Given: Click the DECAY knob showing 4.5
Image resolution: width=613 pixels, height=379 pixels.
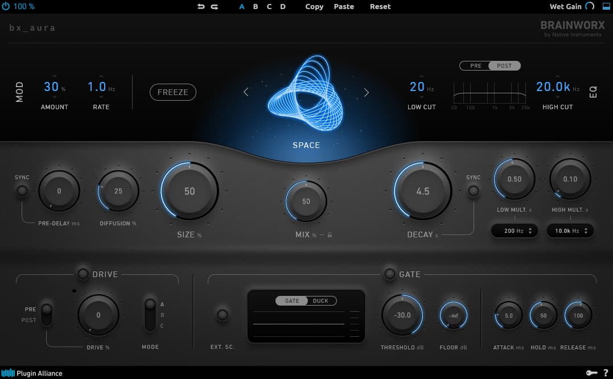Looking at the screenshot, I should pos(422,191).
